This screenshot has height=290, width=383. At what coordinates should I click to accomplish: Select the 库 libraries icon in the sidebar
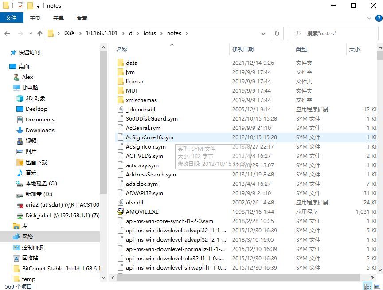click(16, 226)
